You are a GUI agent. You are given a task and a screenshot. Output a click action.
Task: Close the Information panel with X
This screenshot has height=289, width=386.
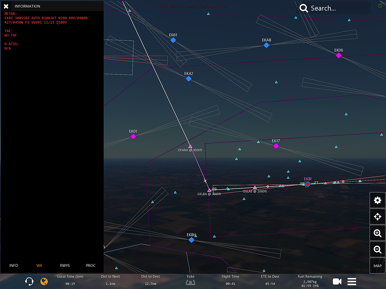click(x=6, y=6)
